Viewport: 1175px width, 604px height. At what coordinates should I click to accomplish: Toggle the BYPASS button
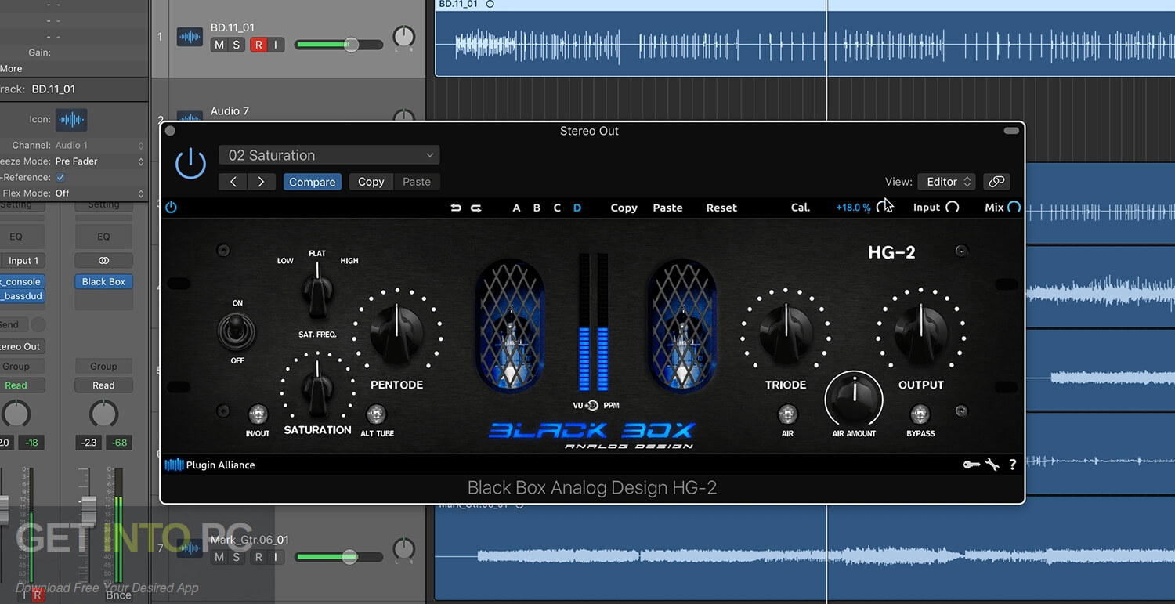920,414
